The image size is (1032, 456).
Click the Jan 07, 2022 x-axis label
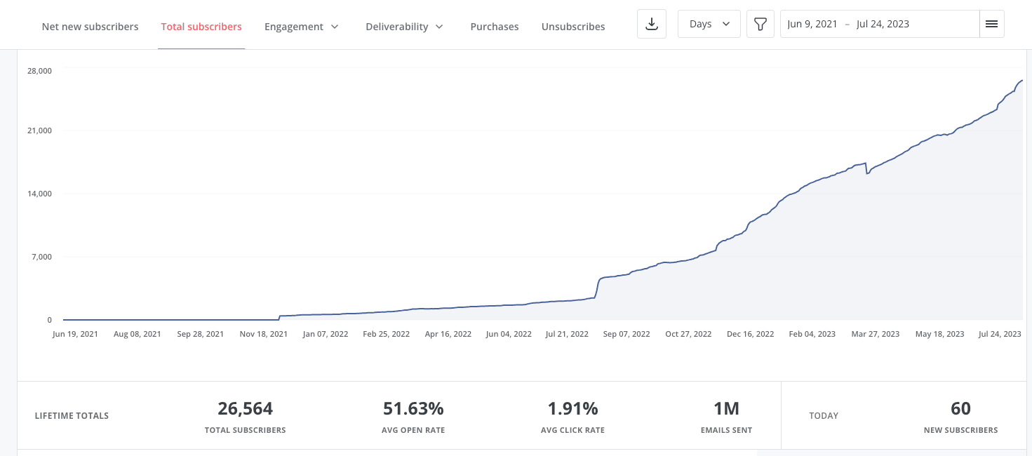point(326,334)
